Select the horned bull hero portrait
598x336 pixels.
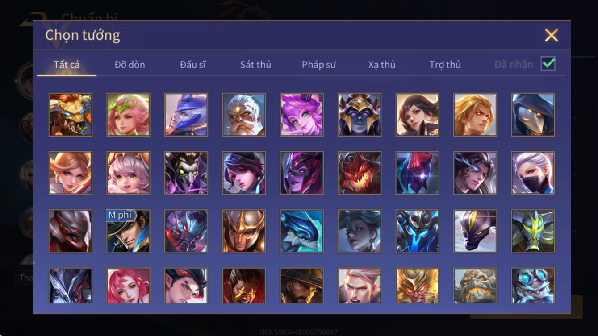point(71,115)
